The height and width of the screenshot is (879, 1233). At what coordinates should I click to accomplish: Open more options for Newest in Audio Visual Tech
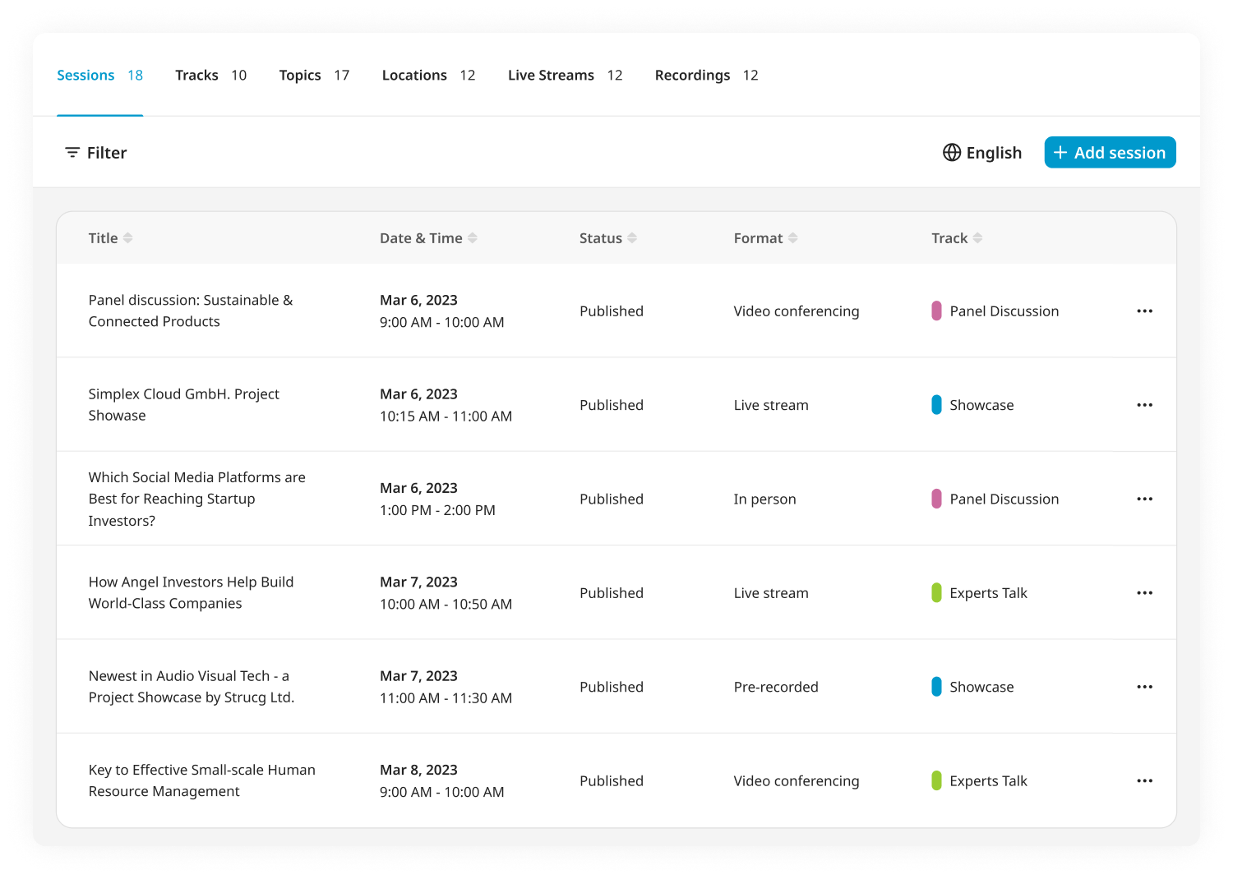pyautogui.click(x=1144, y=687)
